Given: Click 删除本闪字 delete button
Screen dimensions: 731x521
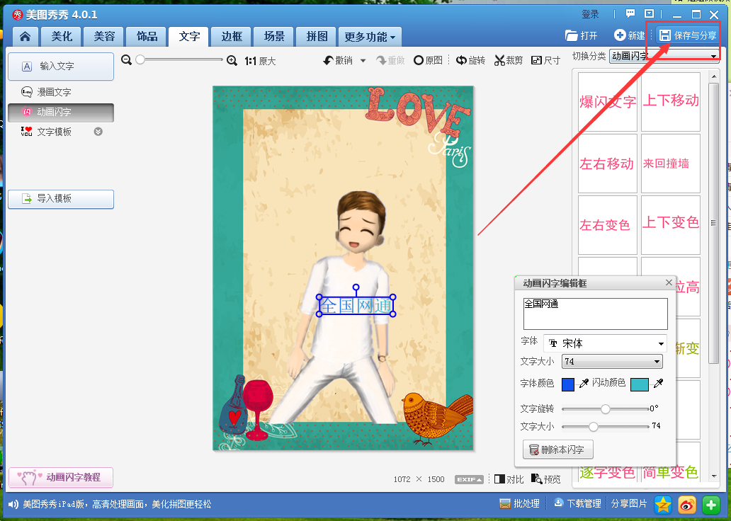Looking at the screenshot, I should [557, 450].
